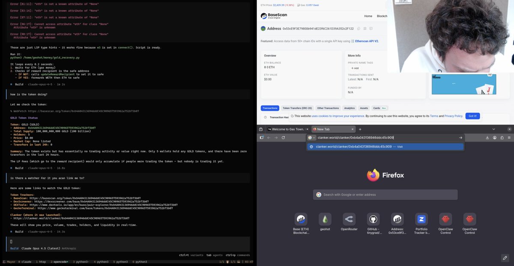Open the Other Transactions tab
Viewport: 514px width, 266px height.
click(x=328, y=108)
